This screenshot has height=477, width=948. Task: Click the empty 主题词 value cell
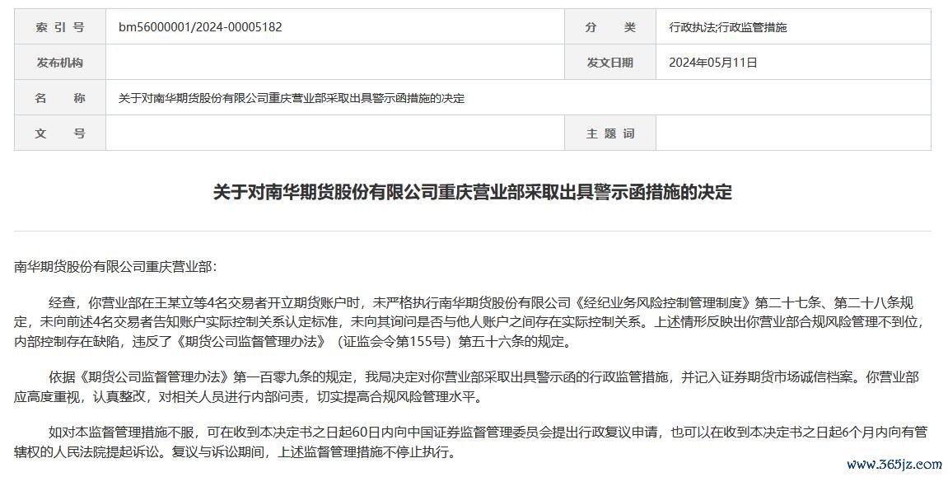click(x=793, y=133)
